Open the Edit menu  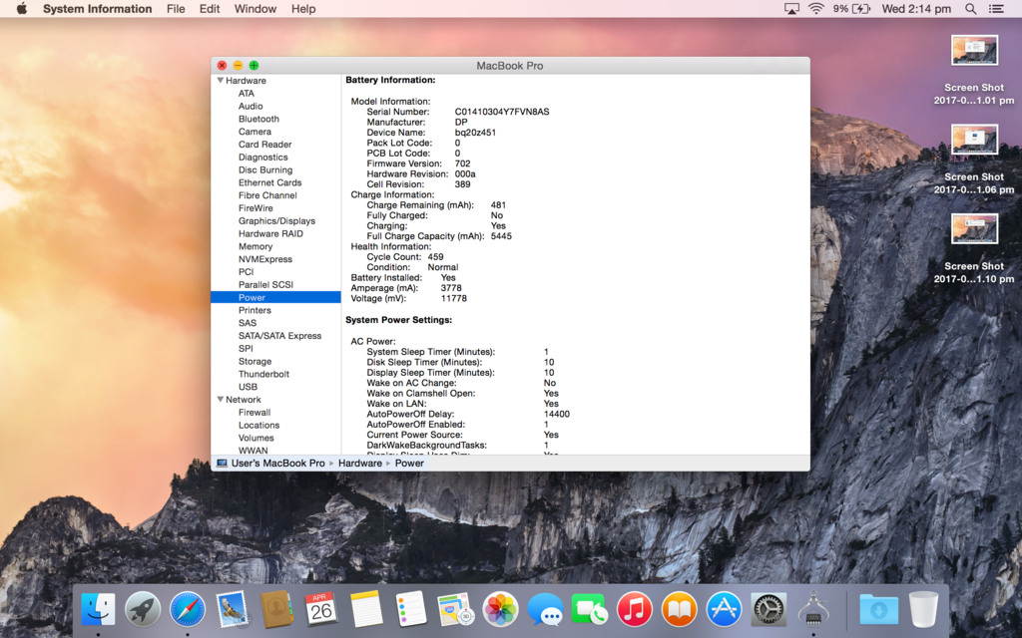point(210,8)
